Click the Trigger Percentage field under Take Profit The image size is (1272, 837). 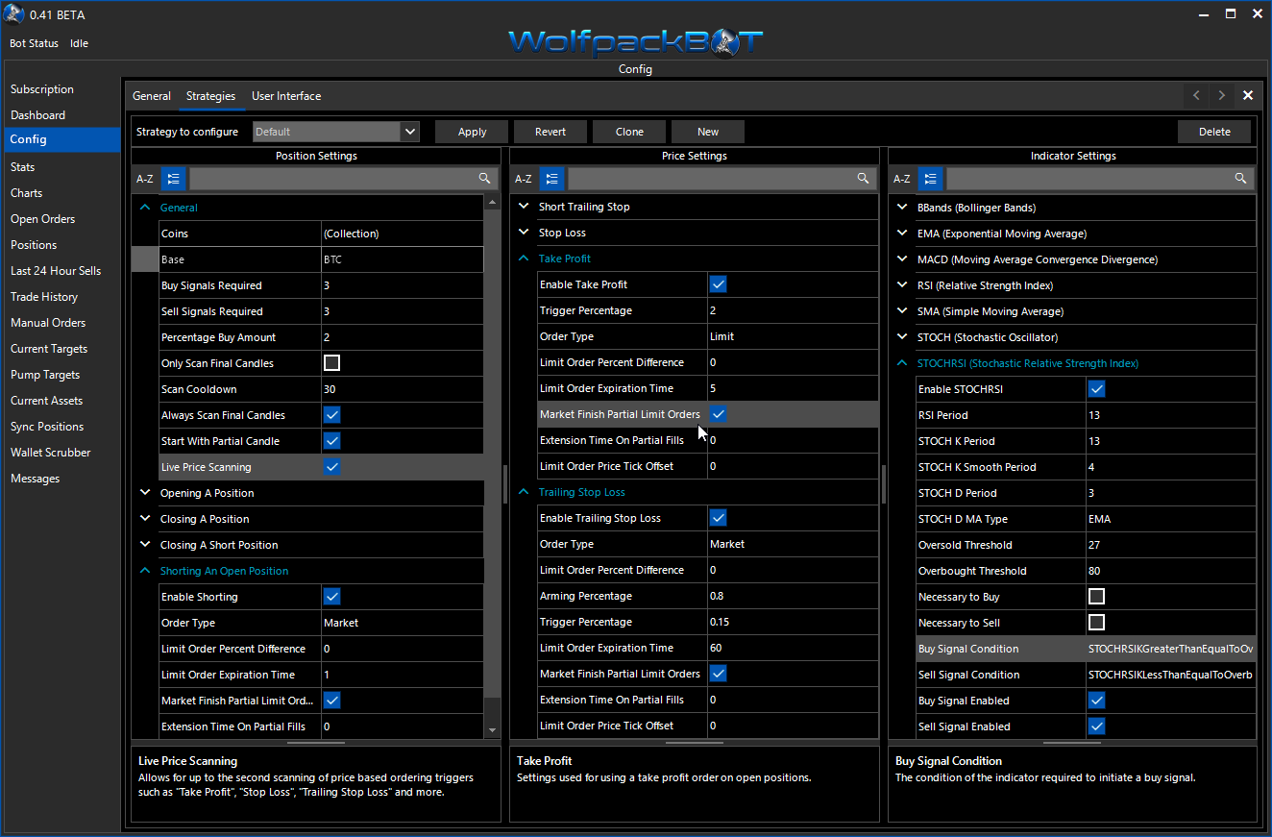[x=791, y=310]
